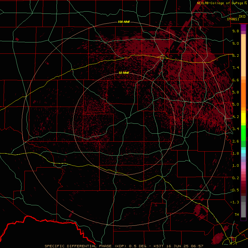Image resolution: width=248 pixels, height=248 pixels.
Task: Click the 6.6 color scale value
Action: (x=236, y=80)
